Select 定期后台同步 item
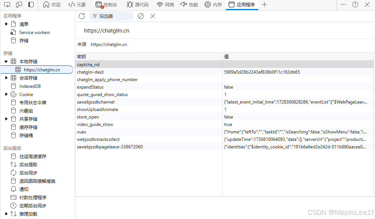 (x=33, y=206)
